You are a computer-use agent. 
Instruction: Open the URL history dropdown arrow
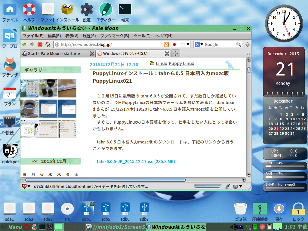[188, 44]
